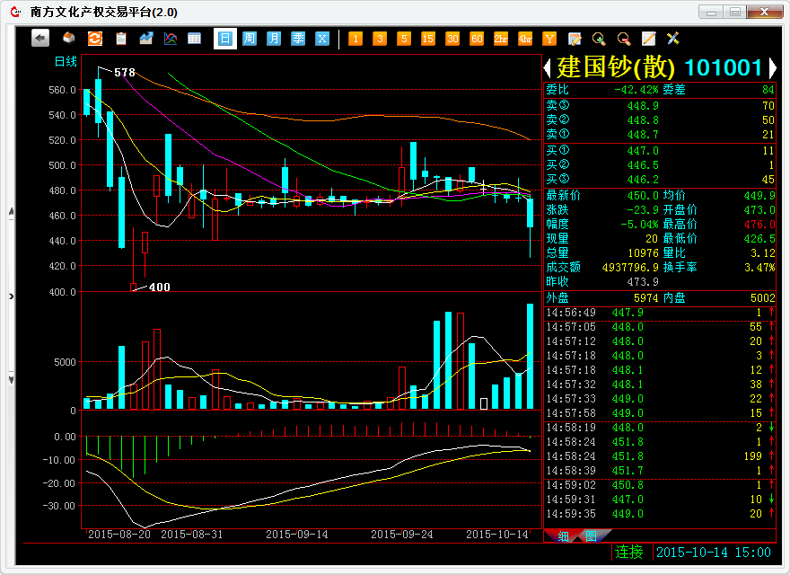Click the zoom in magnifier icon
This screenshot has width=790, height=575.
pos(599,38)
